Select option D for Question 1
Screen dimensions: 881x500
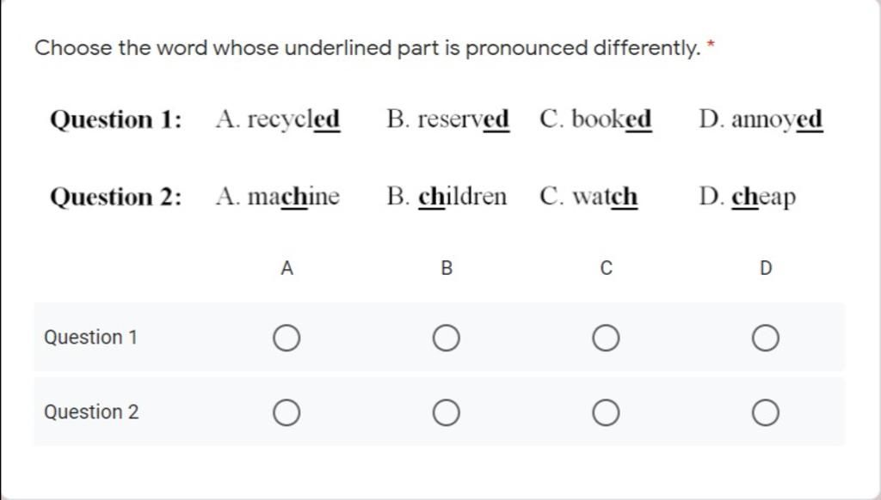pyautogui.click(x=765, y=338)
